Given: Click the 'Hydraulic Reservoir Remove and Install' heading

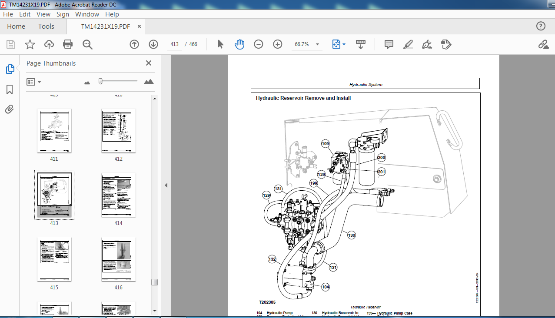Looking at the screenshot, I should pos(303,98).
